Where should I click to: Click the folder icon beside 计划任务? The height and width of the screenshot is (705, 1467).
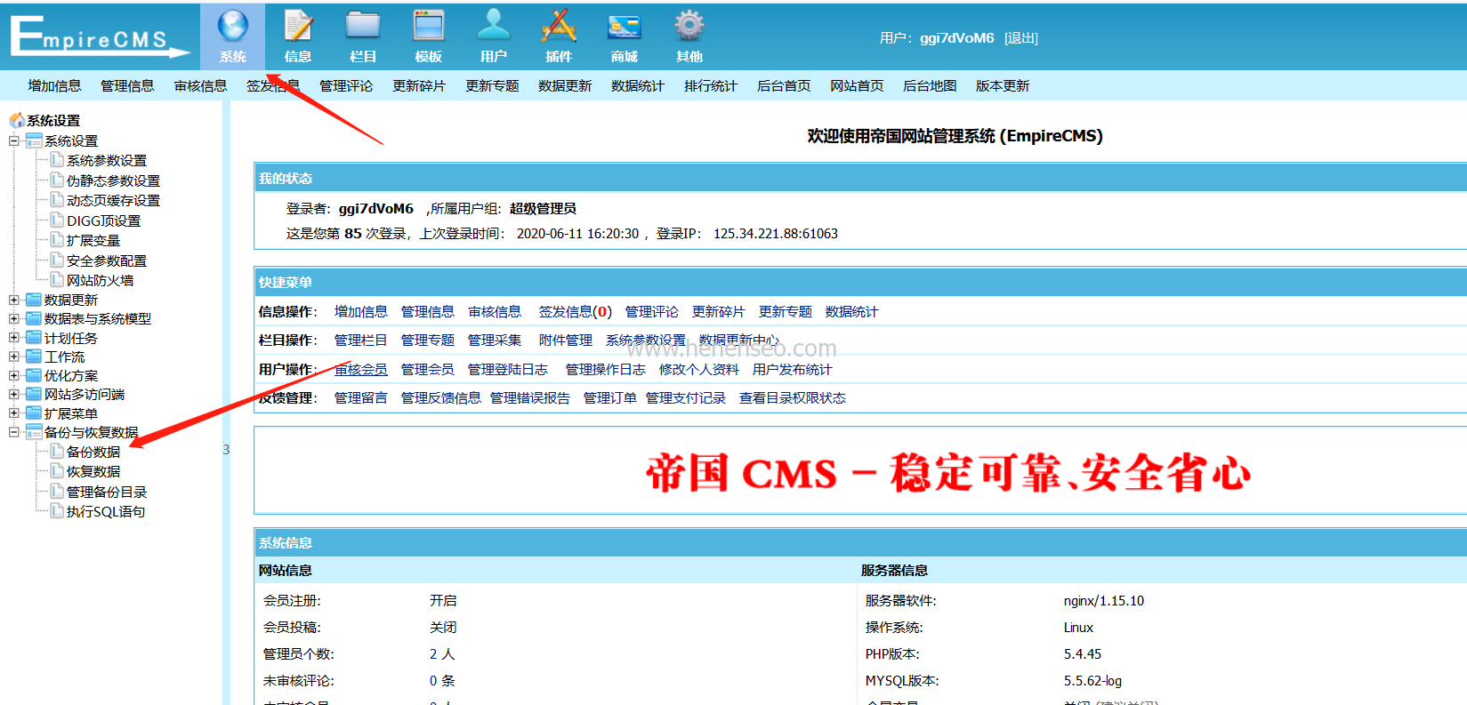point(34,338)
